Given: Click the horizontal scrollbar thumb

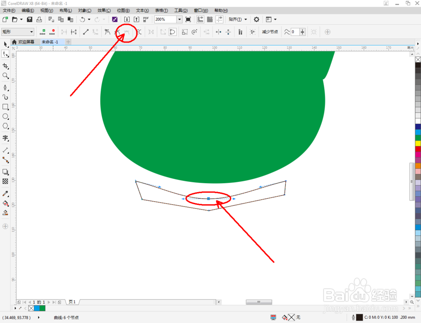Looking at the screenshot, I should click(259, 302).
